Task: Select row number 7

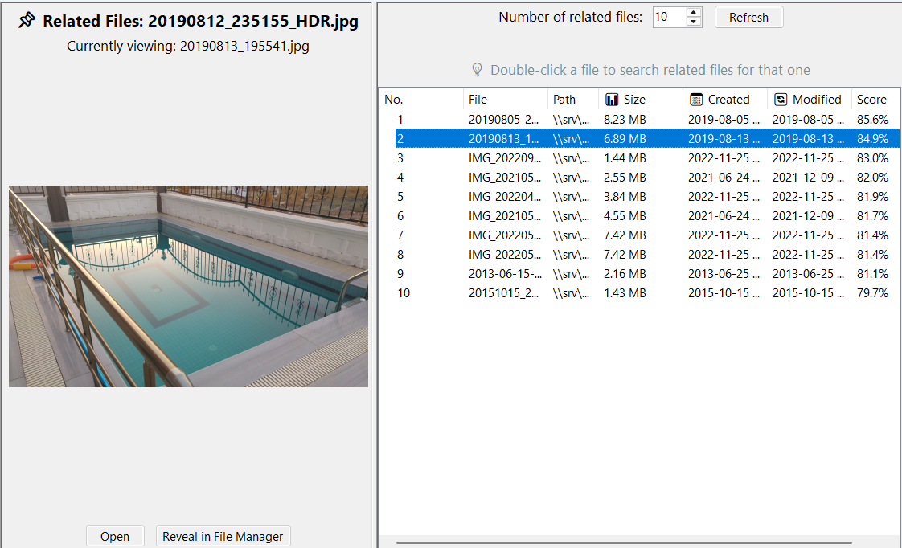Action: (646, 235)
